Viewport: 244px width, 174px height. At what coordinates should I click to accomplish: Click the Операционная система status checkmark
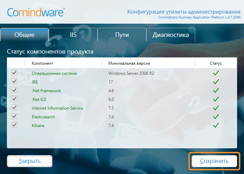coord(216,73)
